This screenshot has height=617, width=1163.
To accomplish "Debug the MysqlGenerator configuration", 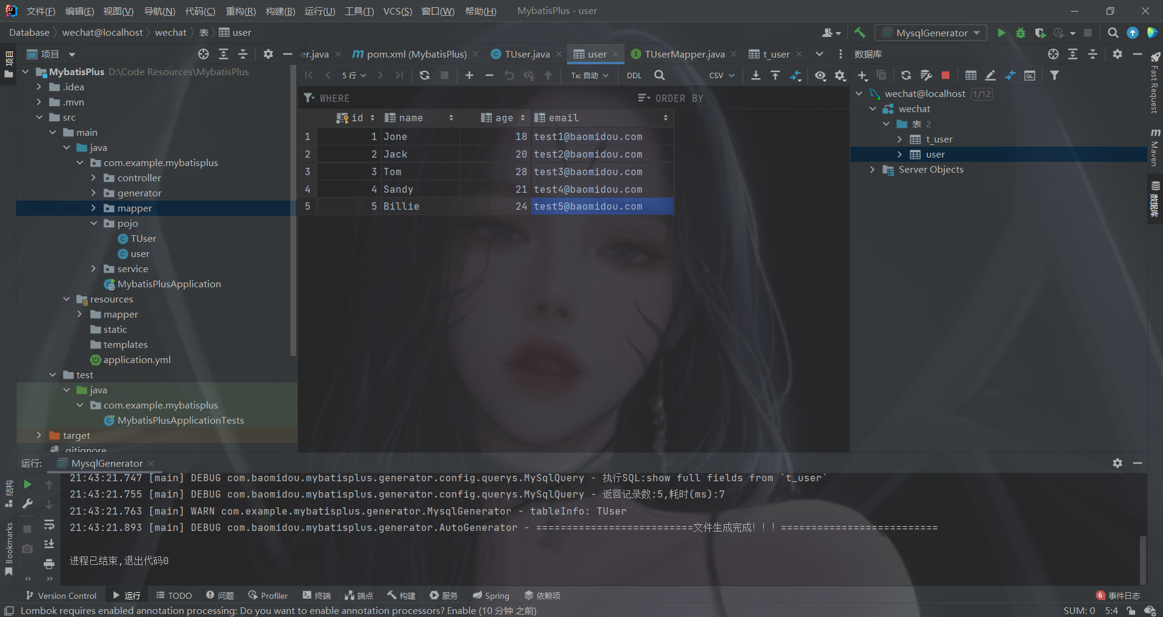I will tap(1021, 33).
